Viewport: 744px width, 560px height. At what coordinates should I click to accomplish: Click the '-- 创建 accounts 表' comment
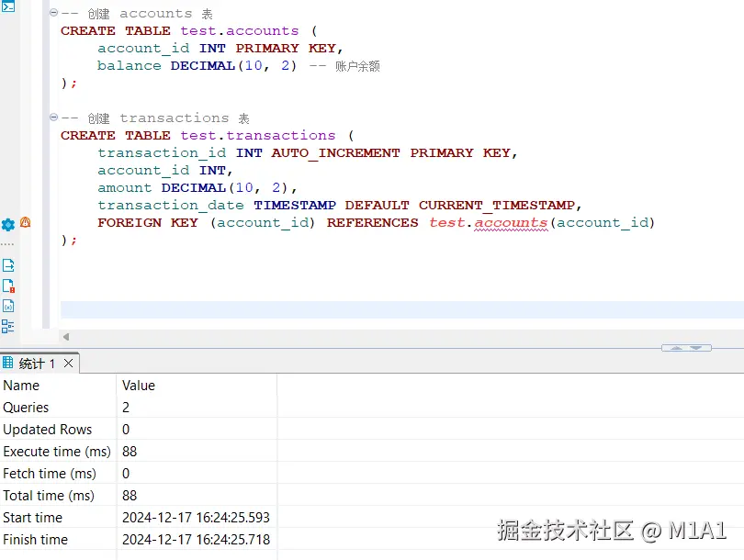[x=137, y=14]
